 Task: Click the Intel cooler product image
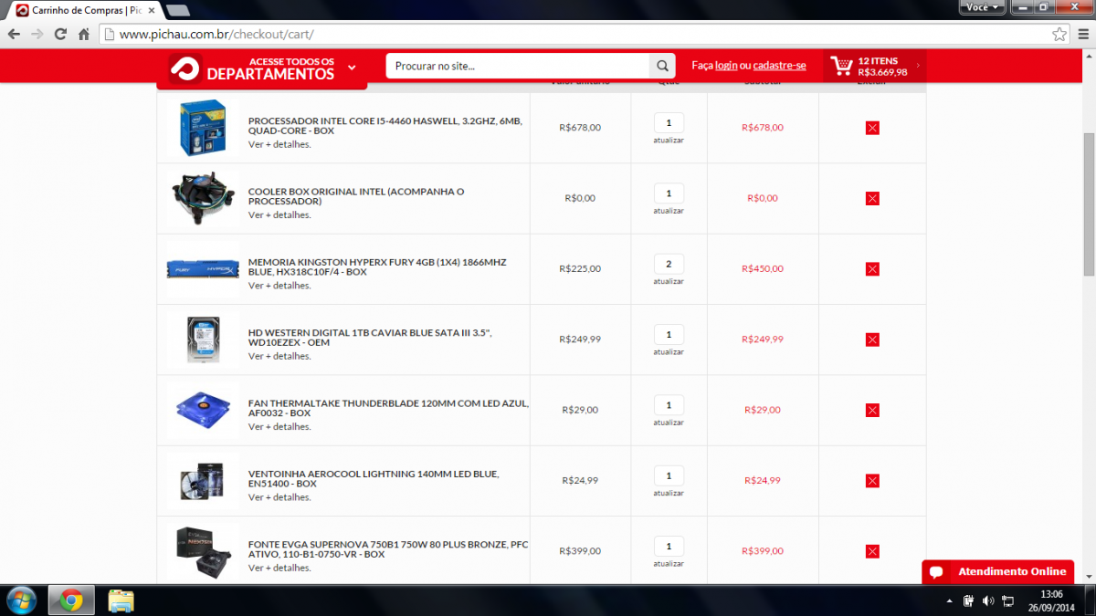[203, 198]
